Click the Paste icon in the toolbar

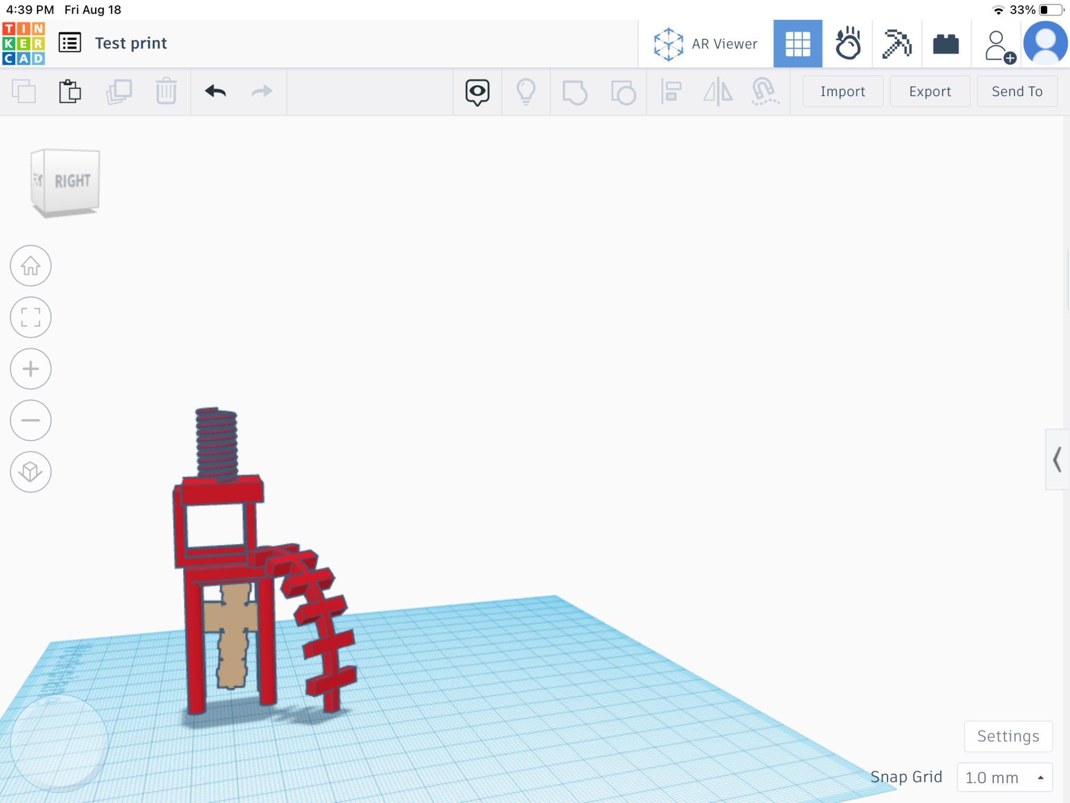pyautogui.click(x=71, y=91)
